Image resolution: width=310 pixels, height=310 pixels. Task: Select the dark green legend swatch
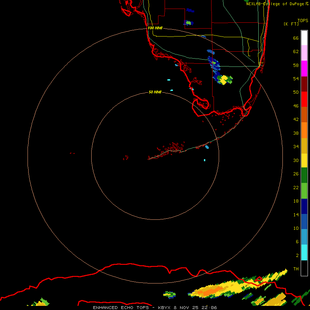(x=304, y=175)
